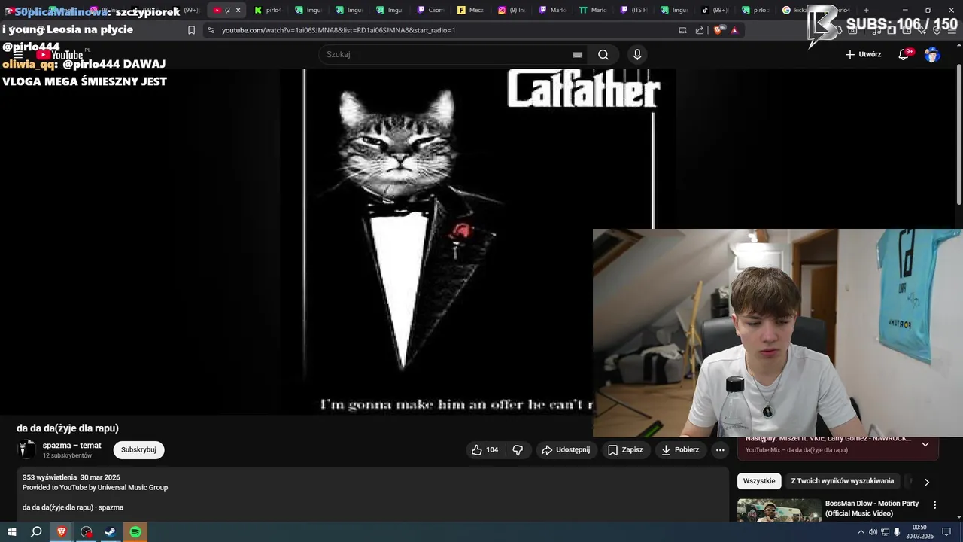The width and height of the screenshot is (963, 542).
Task: Click the YouTube search magnifier button
Action: point(603,54)
